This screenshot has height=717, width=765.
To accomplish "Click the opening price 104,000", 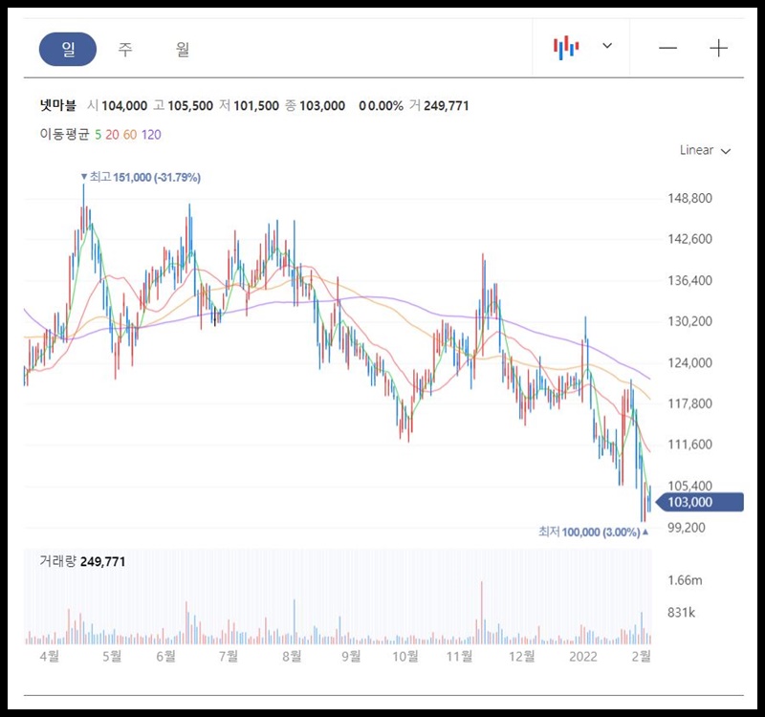I will (124, 106).
